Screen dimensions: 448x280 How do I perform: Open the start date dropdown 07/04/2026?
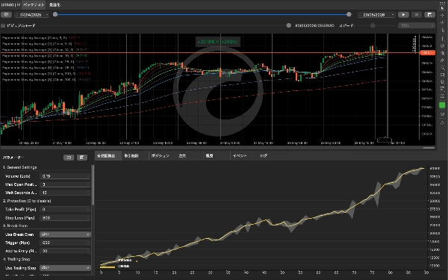pos(31,15)
